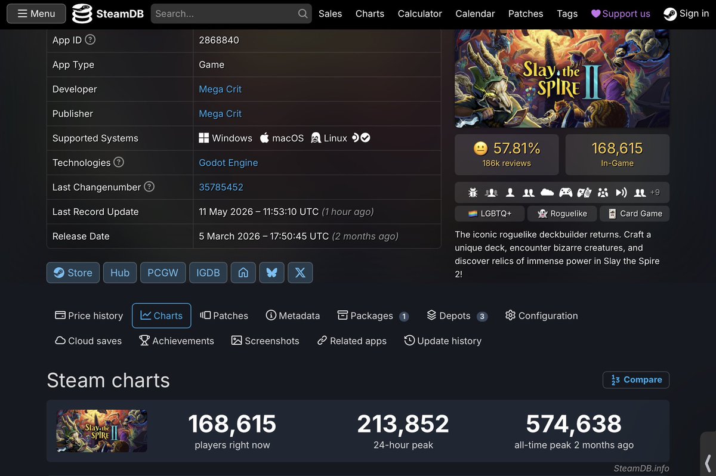Switch to the Update history tab

[x=443, y=341]
